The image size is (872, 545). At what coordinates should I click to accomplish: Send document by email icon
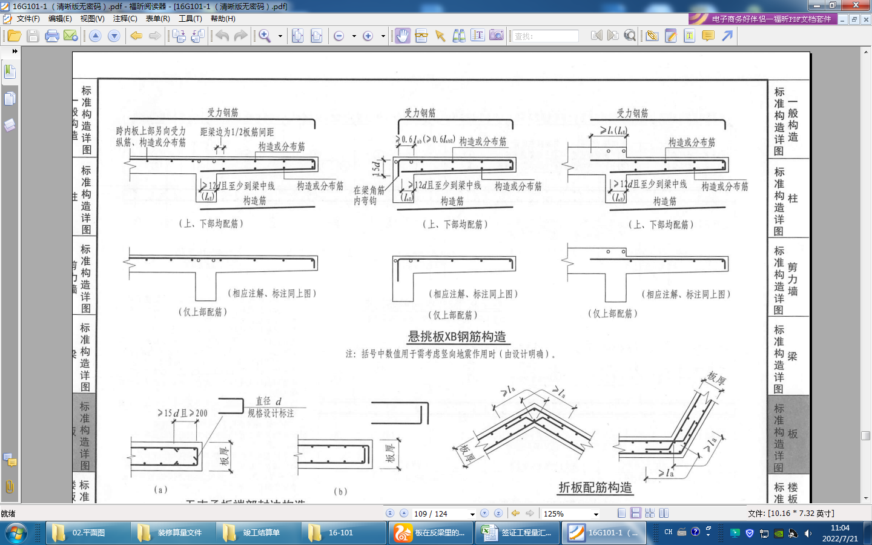[x=70, y=36]
